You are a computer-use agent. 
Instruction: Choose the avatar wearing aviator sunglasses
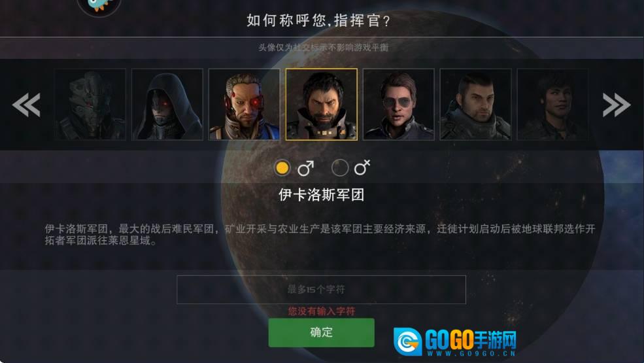(399, 105)
